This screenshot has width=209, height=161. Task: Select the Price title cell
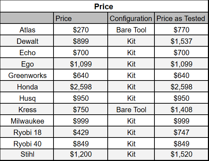tap(104, 6)
